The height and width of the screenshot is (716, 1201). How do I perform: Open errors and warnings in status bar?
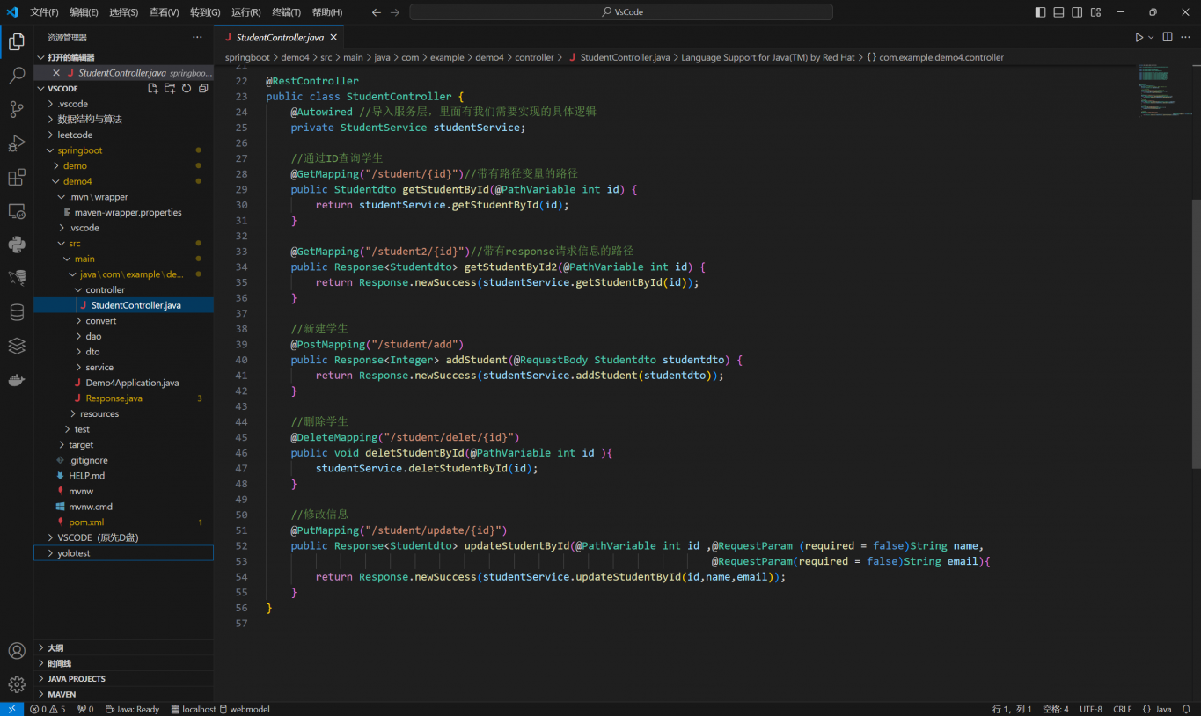(x=48, y=709)
